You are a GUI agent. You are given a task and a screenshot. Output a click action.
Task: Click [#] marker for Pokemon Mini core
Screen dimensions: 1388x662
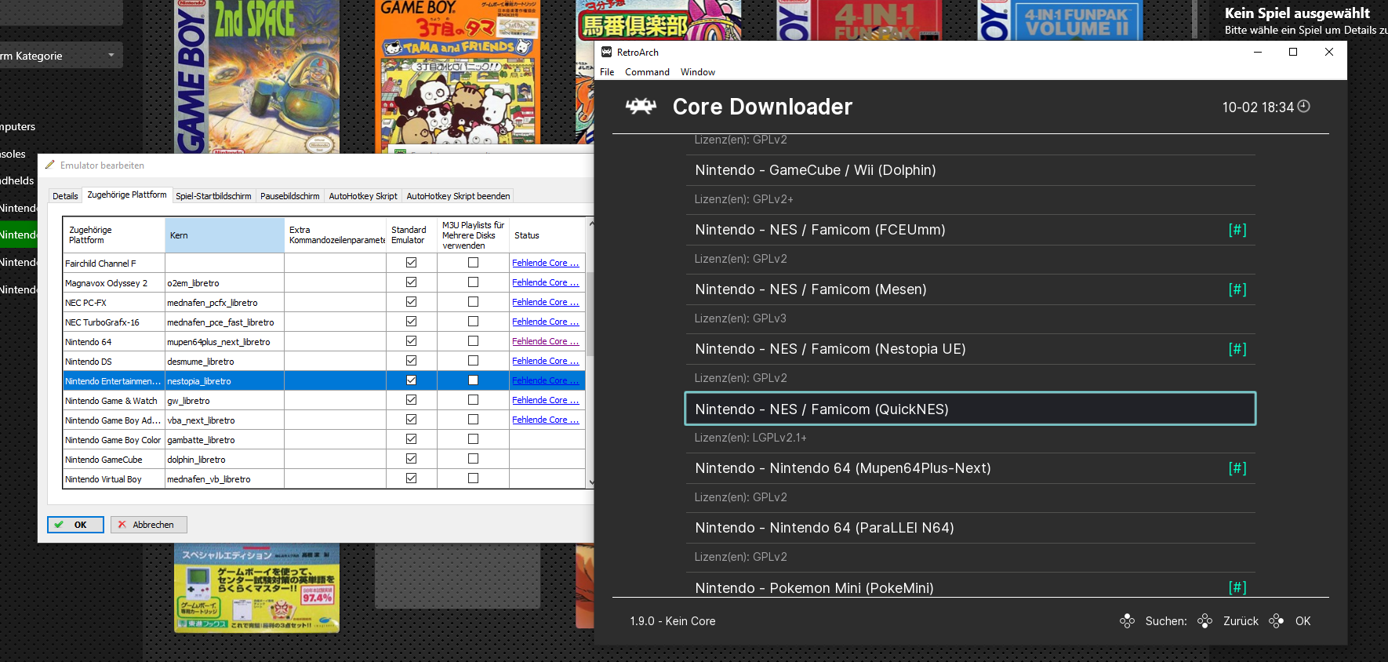pos(1237,587)
